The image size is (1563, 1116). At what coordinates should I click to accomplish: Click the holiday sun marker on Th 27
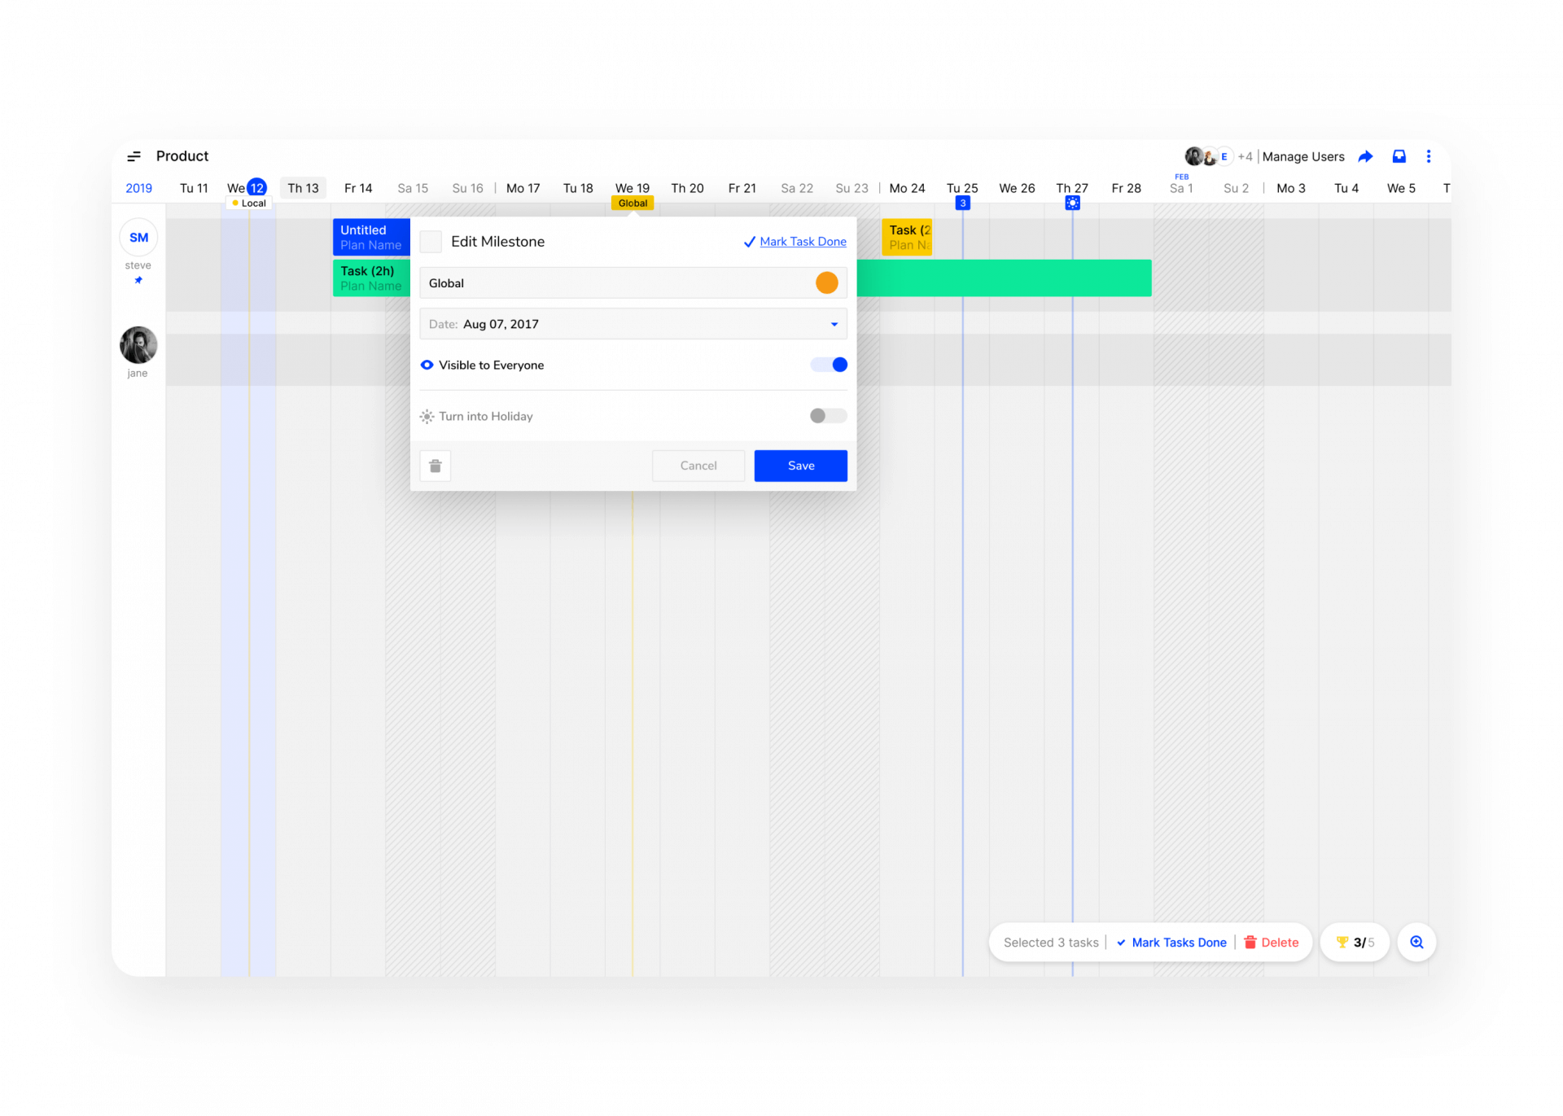pyautogui.click(x=1072, y=204)
